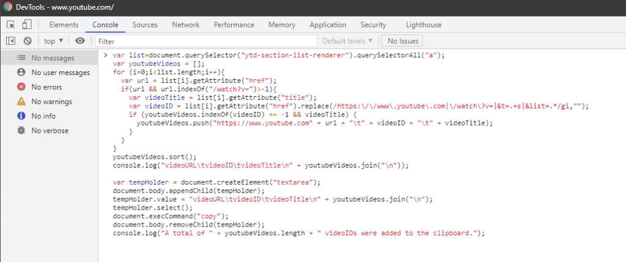
Task: Select No user messages filter
Action: tap(50, 73)
